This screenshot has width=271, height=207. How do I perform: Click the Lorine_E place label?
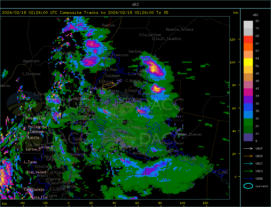coord(46,147)
